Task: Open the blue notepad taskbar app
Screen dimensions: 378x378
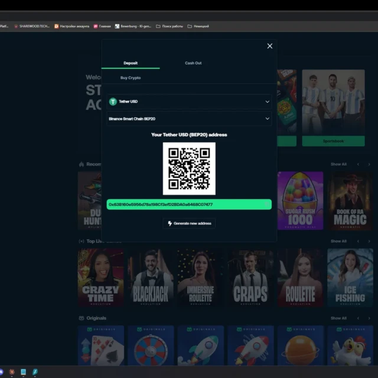Action: point(24,372)
